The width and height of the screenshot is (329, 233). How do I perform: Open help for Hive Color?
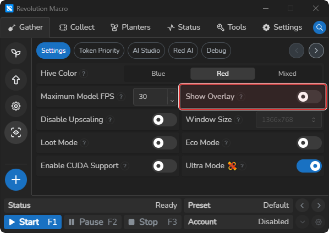tap(84, 74)
